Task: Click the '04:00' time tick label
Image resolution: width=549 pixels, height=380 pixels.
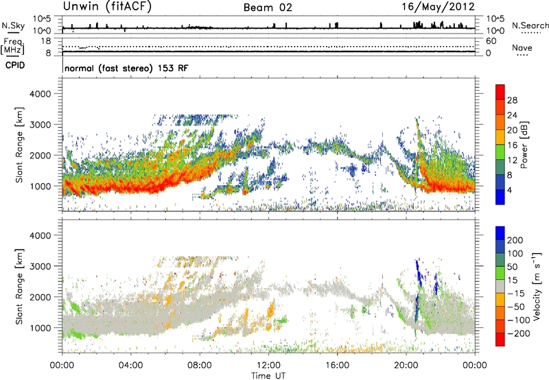Action: coord(130,366)
